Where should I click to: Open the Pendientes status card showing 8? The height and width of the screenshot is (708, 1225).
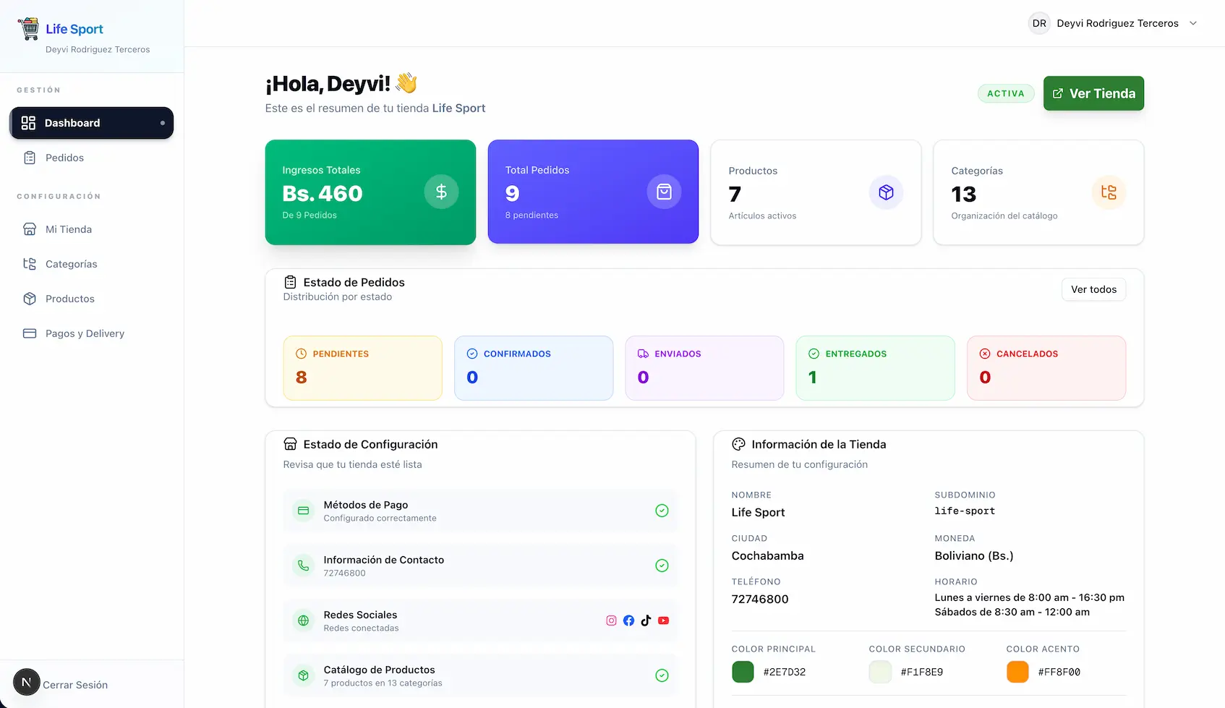coord(362,368)
